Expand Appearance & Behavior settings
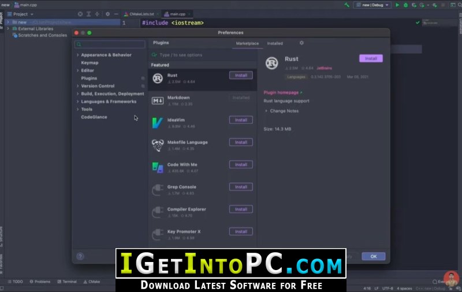Image resolution: width=462 pixels, height=292 pixels. pyautogui.click(x=77, y=55)
